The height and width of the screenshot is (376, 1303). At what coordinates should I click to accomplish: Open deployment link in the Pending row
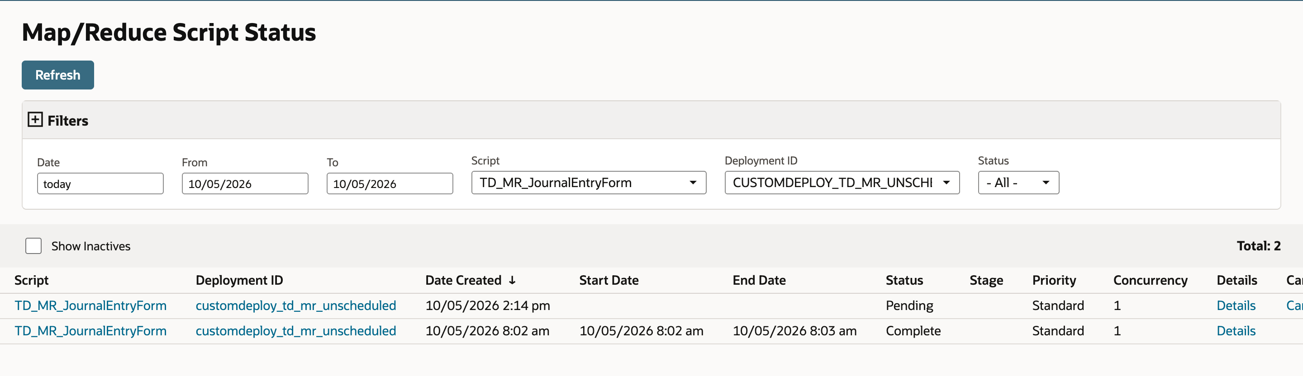(296, 306)
